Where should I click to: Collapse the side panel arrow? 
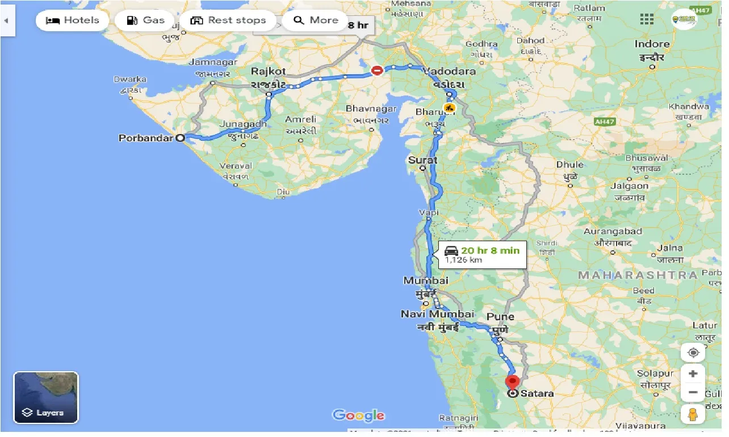[7, 20]
